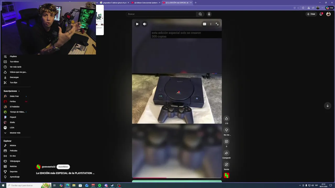
Task: Open Edge settings and more menu
Action: (322, 8)
